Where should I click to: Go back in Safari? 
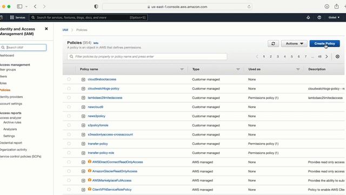pos(35,6)
